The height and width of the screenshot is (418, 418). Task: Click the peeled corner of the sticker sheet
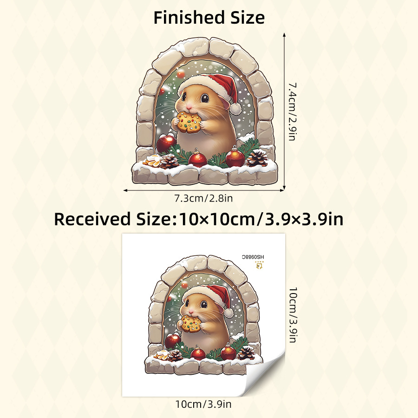click(x=266, y=374)
